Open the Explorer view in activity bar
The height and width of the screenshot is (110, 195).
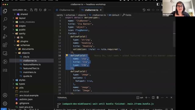[5, 11]
